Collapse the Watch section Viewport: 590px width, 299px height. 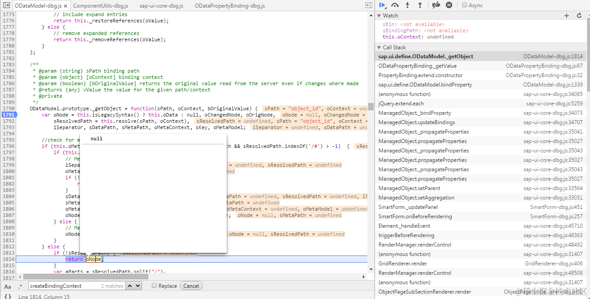tap(379, 16)
